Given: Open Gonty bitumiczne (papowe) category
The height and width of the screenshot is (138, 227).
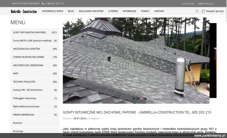Looking at the screenshot, I should [x=35, y=33].
